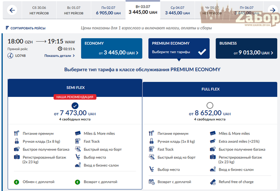280x191 pixels.
Task: Click the seat selection icon in Full Flex
Action: (151, 169)
